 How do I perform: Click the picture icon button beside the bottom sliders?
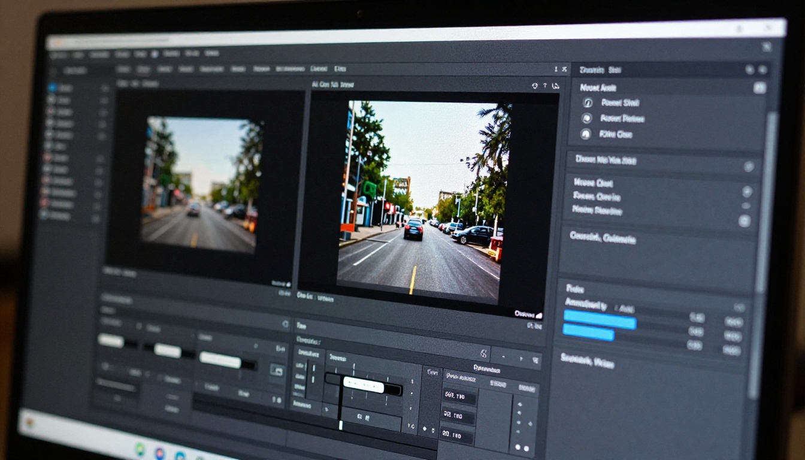(277, 371)
